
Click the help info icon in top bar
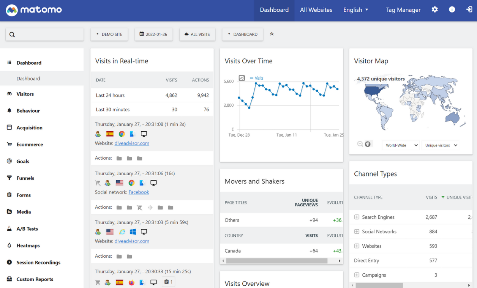[452, 9]
